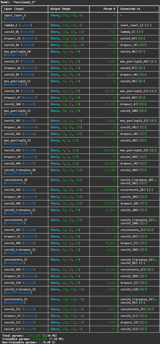Select the conv2d_110 (Conv2D) layer name
This screenshot has height=344, width=160.
click(x=20, y=283)
